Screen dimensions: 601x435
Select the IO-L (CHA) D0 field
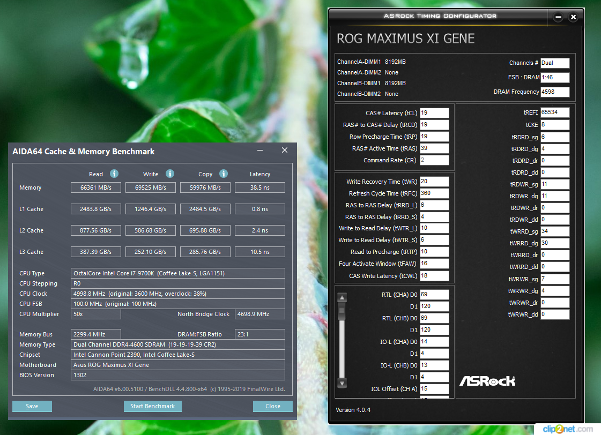coord(434,342)
